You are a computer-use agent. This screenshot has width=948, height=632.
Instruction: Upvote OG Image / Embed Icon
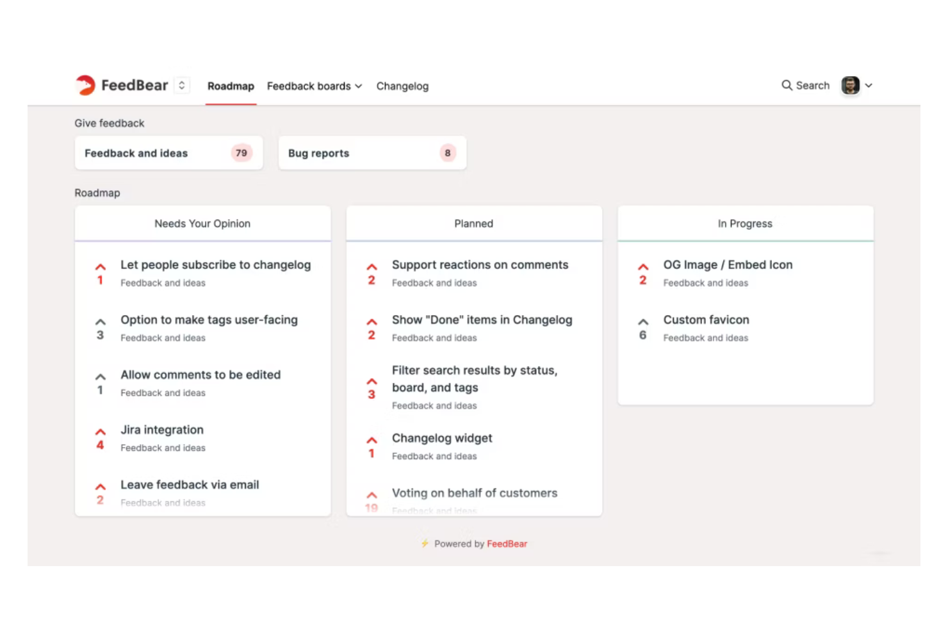(x=643, y=267)
